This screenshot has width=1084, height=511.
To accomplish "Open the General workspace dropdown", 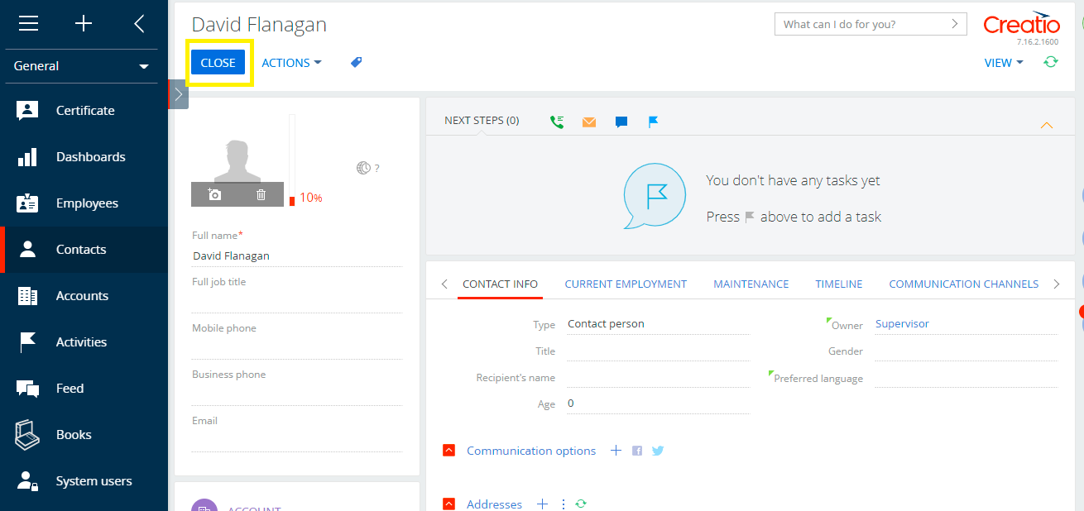I will pos(79,66).
